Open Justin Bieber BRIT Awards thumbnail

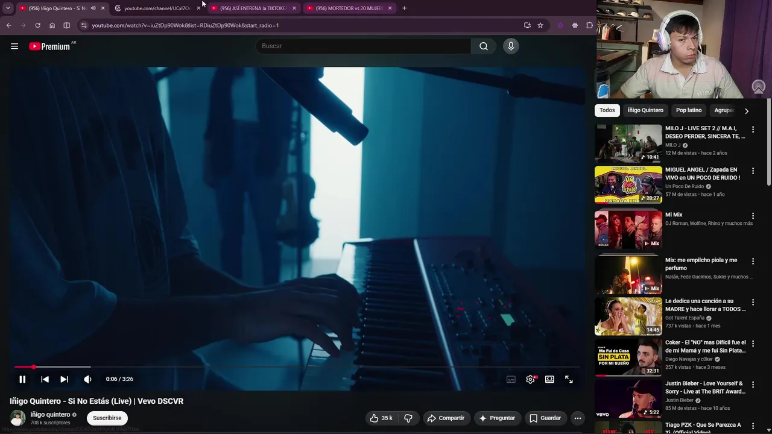tap(628, 398)
